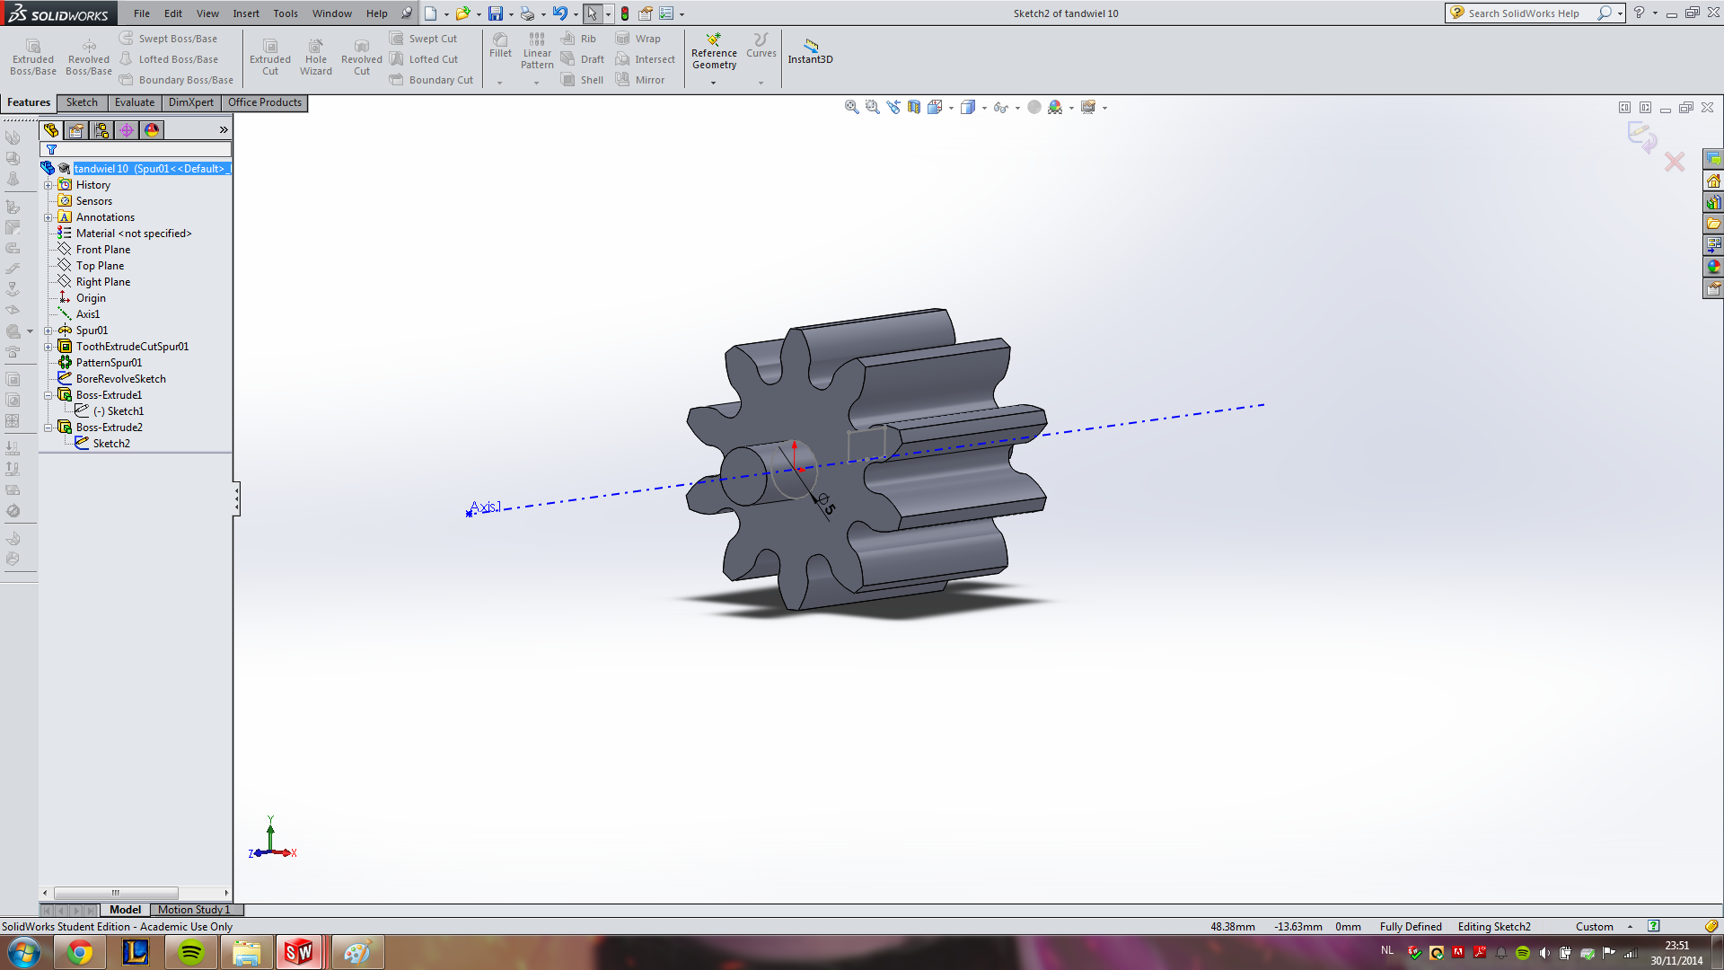Click Zoom to Fit icon

coord(851,107)
